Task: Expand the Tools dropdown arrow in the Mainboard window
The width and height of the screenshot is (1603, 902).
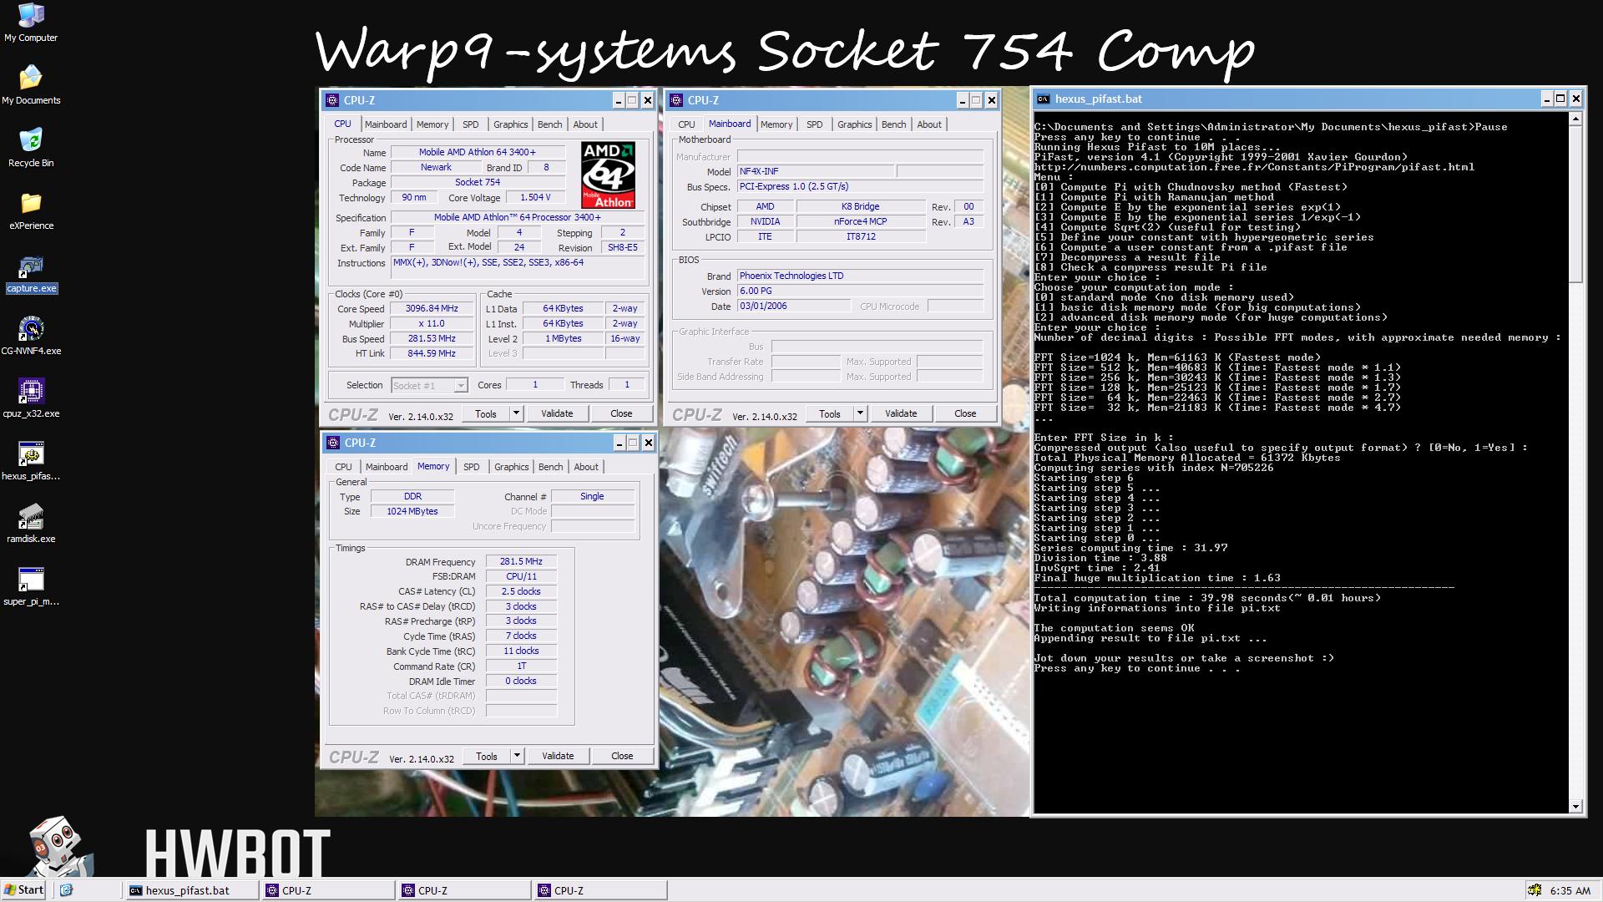Action: tap(860, 413)
